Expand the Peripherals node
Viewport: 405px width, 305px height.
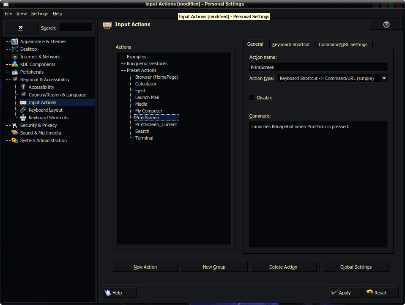click(7, 72)
